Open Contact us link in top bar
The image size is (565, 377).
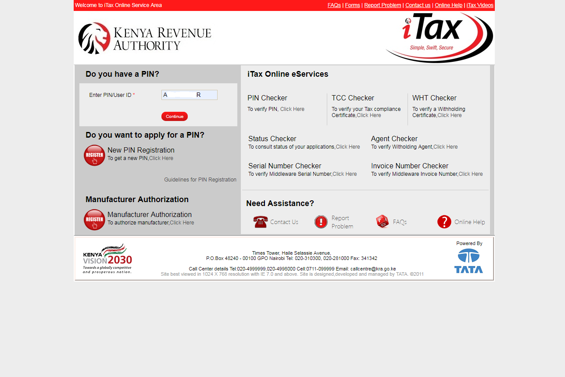click(x=418, y=5)
